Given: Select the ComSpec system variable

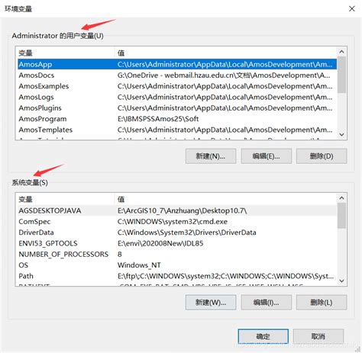Looking at the screenshot, I should [x=177, y=222].
